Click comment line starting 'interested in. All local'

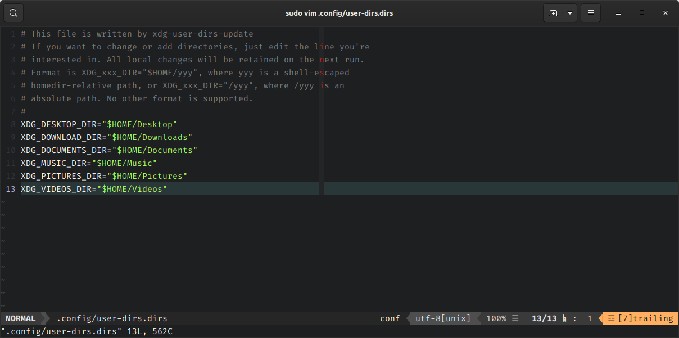pyautogui.click(x=193, y=60)
